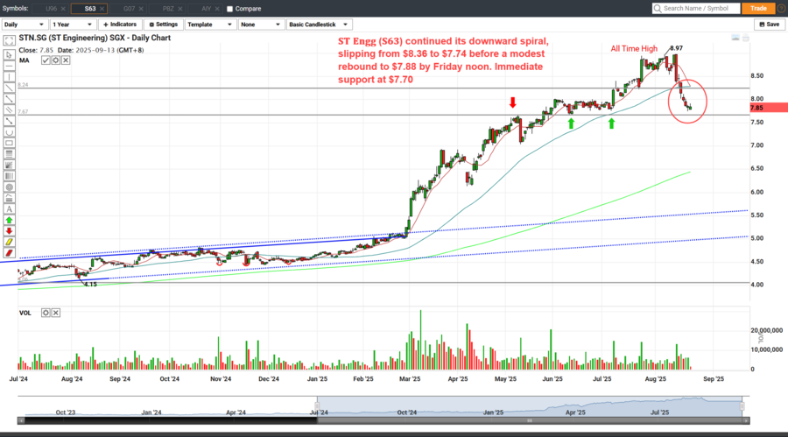Remove the VOL indicator with X
Screen dimensions: 788x437
click(56, 313)
